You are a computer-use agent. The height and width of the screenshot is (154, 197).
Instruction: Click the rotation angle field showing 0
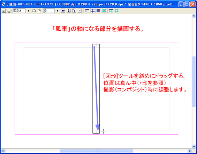point(50,11)
